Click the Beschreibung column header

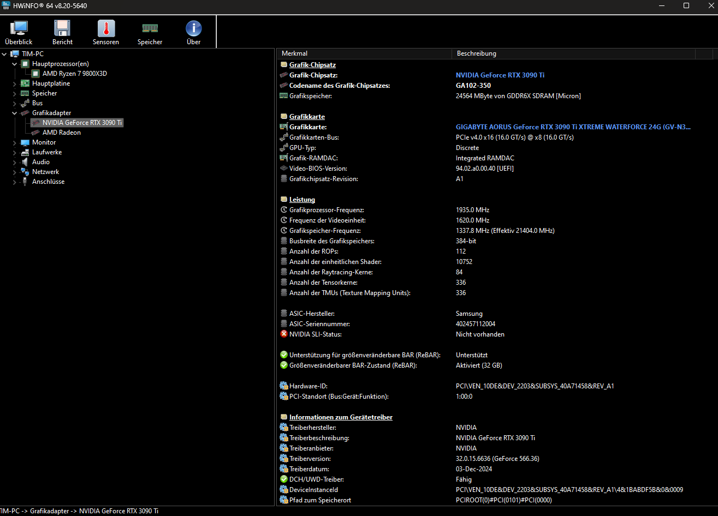[573, 53]
